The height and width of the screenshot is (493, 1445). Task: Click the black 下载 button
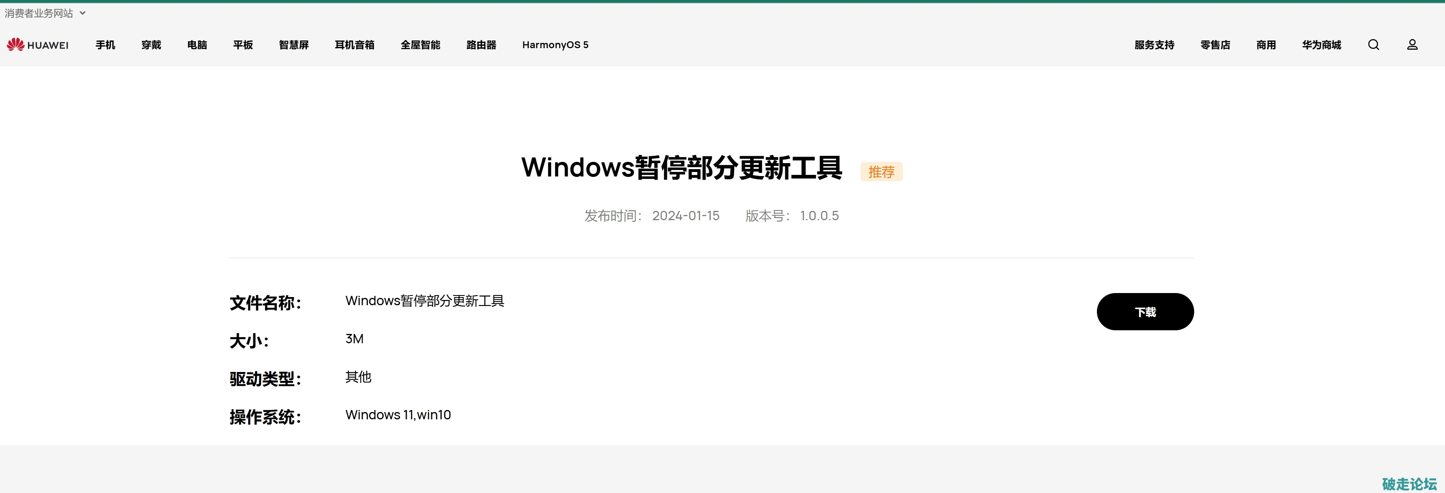[x=1145, y=312]
